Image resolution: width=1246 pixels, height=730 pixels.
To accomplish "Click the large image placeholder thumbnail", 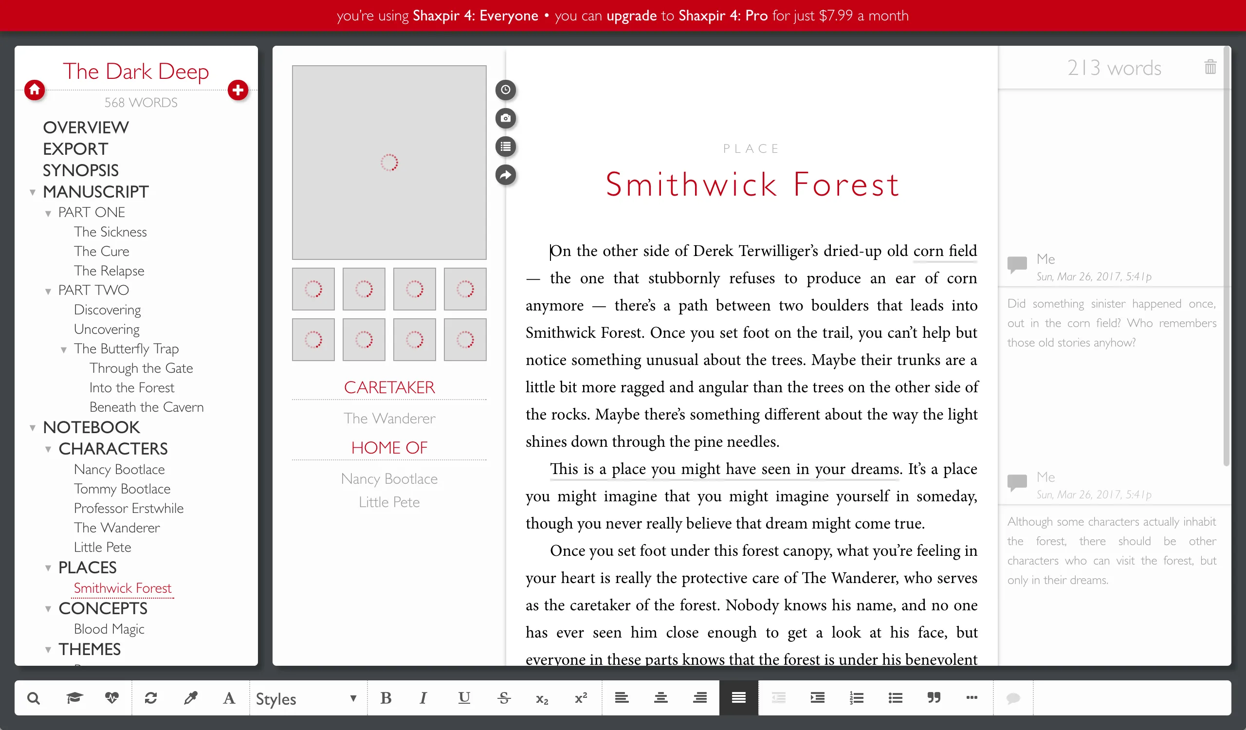I will [389, 163].
